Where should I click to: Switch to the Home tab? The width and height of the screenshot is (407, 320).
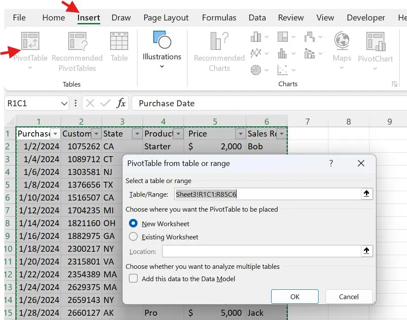[x=53, y=17]
